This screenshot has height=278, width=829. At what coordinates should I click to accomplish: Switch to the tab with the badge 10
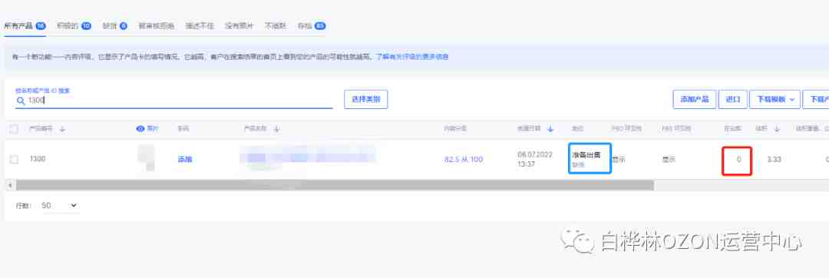[x=74, y=26]
